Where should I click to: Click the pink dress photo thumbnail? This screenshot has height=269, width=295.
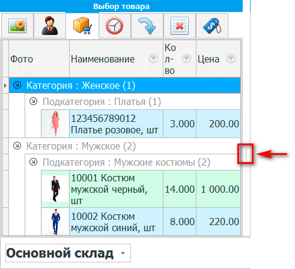click(55, 124)
